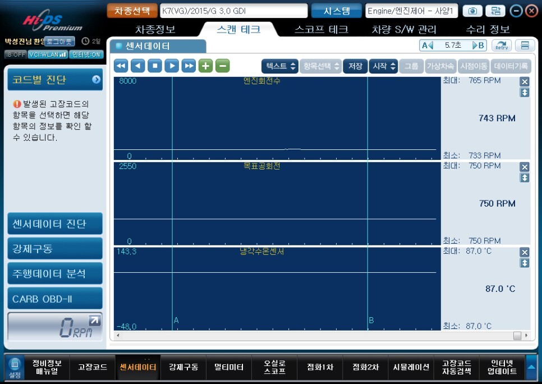Image resolution: width=542 pixels, height=384 pixels.
Task: Switch to the 차종정보 tab
Action: [x=155, y=29]
